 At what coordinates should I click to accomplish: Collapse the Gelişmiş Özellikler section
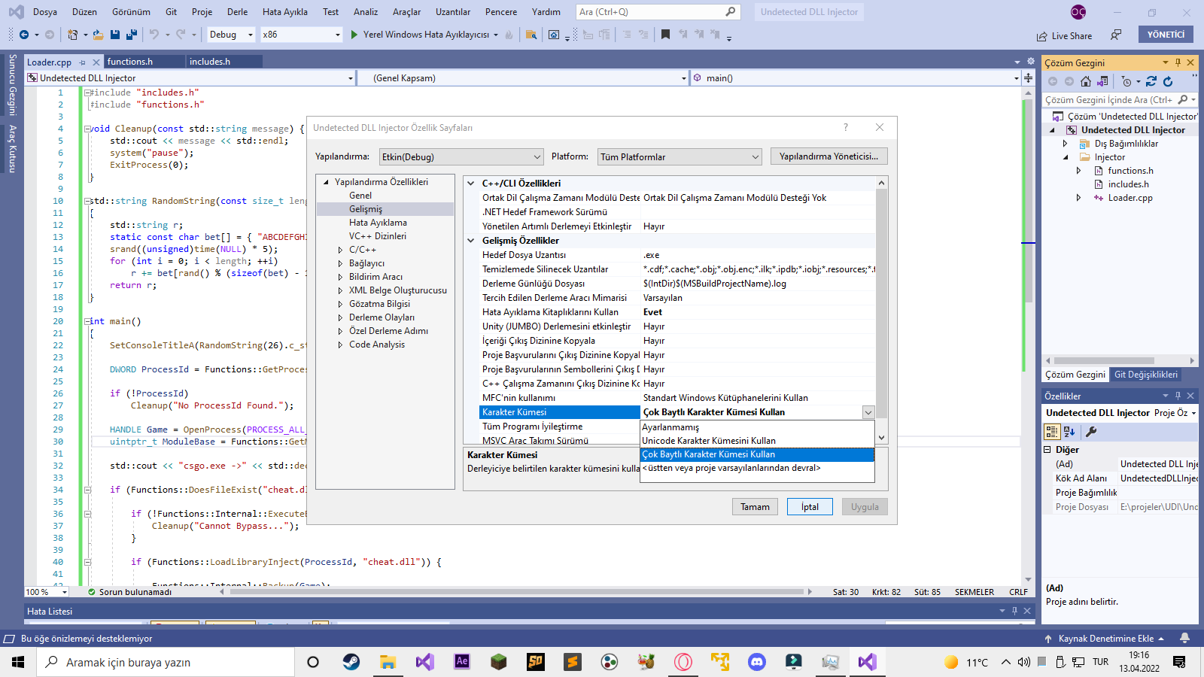(x=471, y=241)
